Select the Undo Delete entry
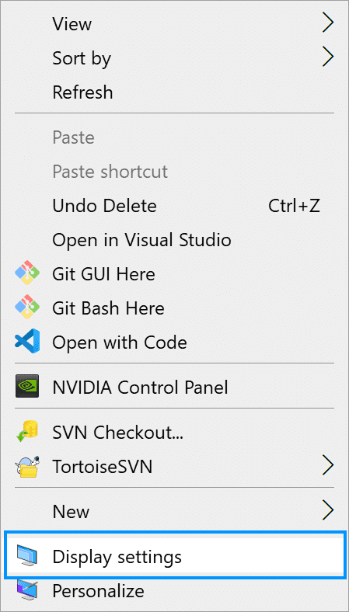The height and width of the screenshot is (612, 349). [174, 206]
